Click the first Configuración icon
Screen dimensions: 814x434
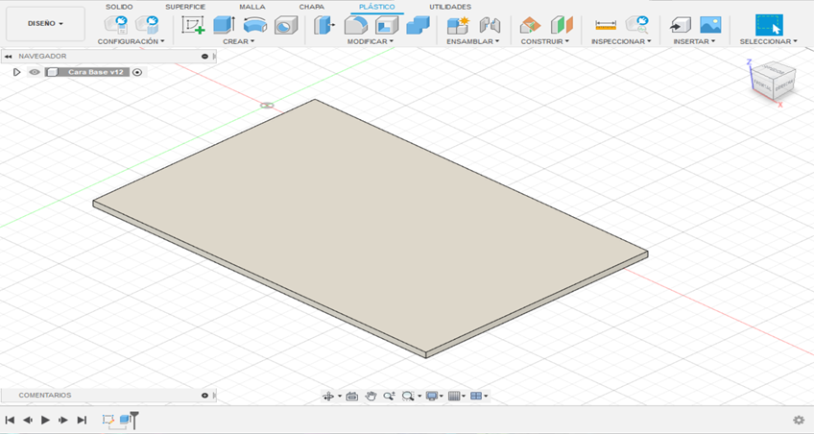116,24
